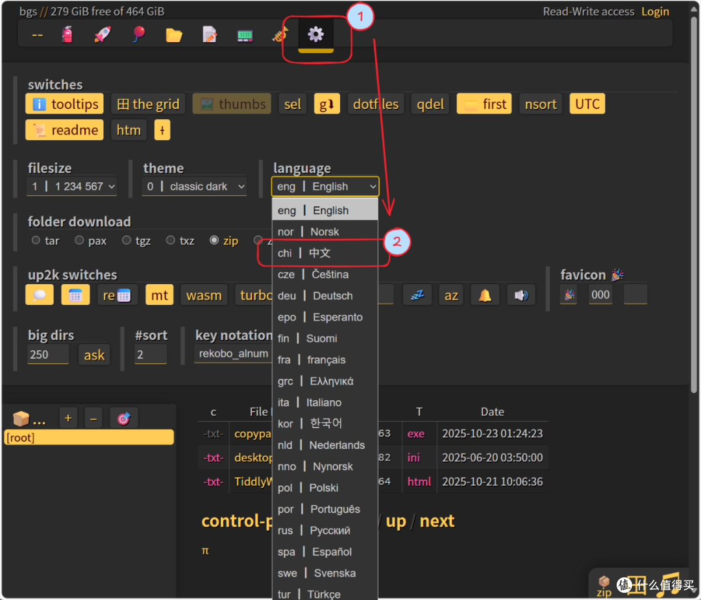Screen dimensions: 701x600
Task: Select the pax folder download radio
Action: pos(79,241)
